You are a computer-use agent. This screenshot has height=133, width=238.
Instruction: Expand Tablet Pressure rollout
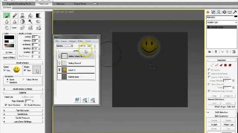(x=23, y=118)
